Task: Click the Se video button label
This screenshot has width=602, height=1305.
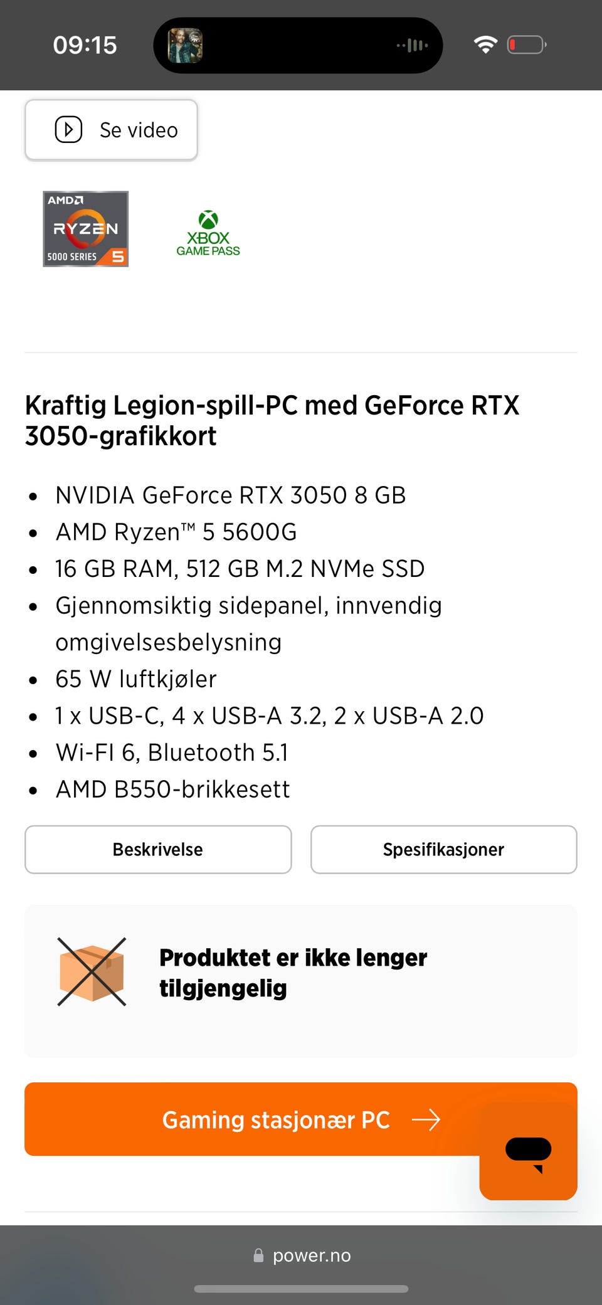Action: point(139,130)
